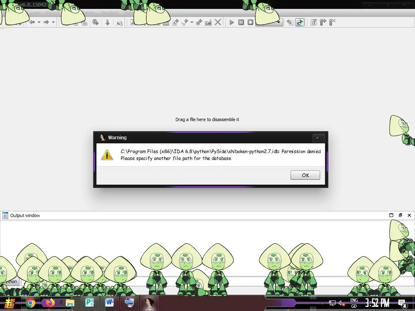Click the 'Output window' title text
This screenshot has width=415, height=311.
pos(25,215)
